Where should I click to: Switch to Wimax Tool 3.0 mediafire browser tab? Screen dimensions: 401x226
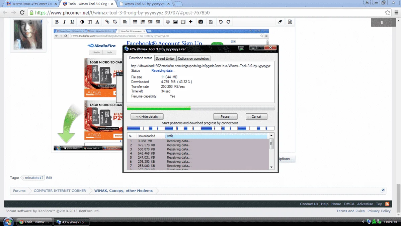pyautogui.click(x=144, y=4)
